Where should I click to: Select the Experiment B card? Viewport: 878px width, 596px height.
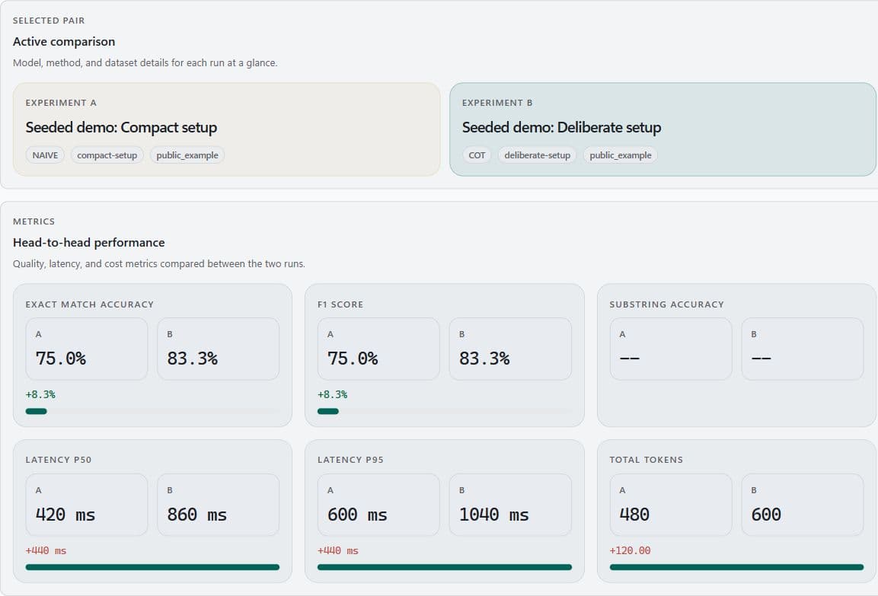tap(662, 129)
